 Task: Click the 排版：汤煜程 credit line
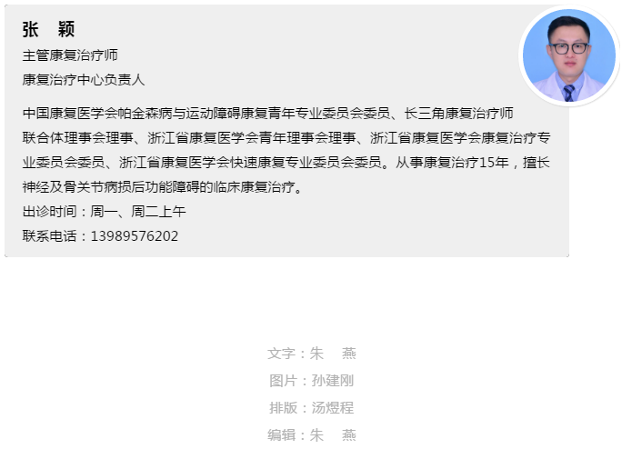pos(311,408)
